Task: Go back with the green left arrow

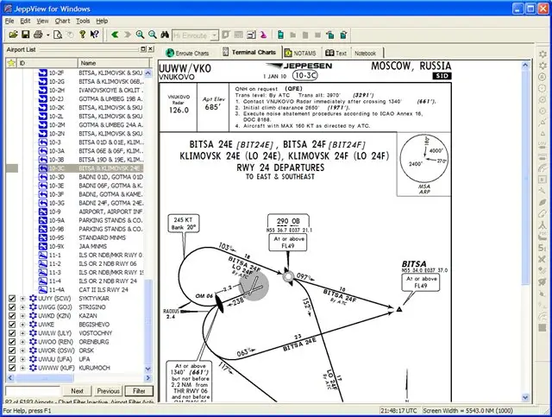Action: [x=115, y=35]
